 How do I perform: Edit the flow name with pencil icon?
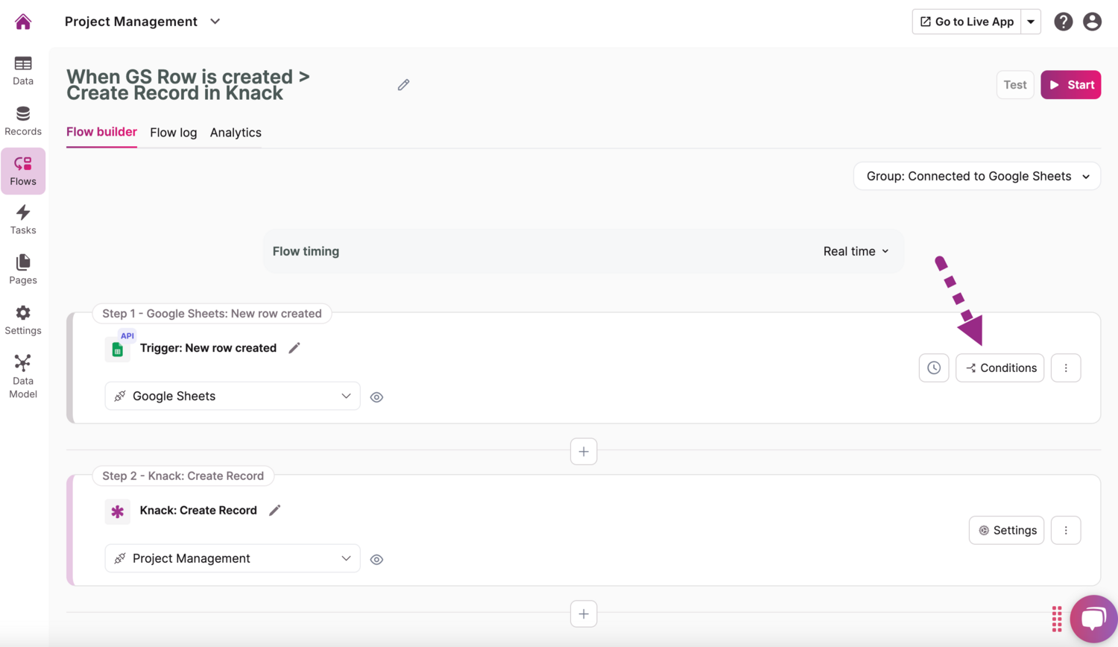[x=403, y=85]
